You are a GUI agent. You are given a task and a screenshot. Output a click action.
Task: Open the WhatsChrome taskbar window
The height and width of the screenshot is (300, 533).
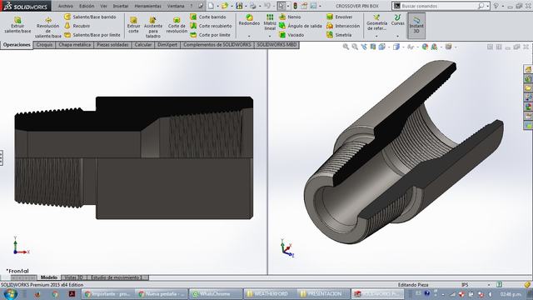pyautogui.click(x=216, y=293)
